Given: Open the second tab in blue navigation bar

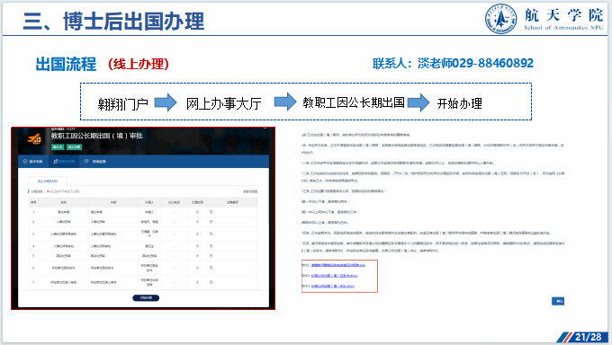Looking at the screenshot, I should [64, 162].
